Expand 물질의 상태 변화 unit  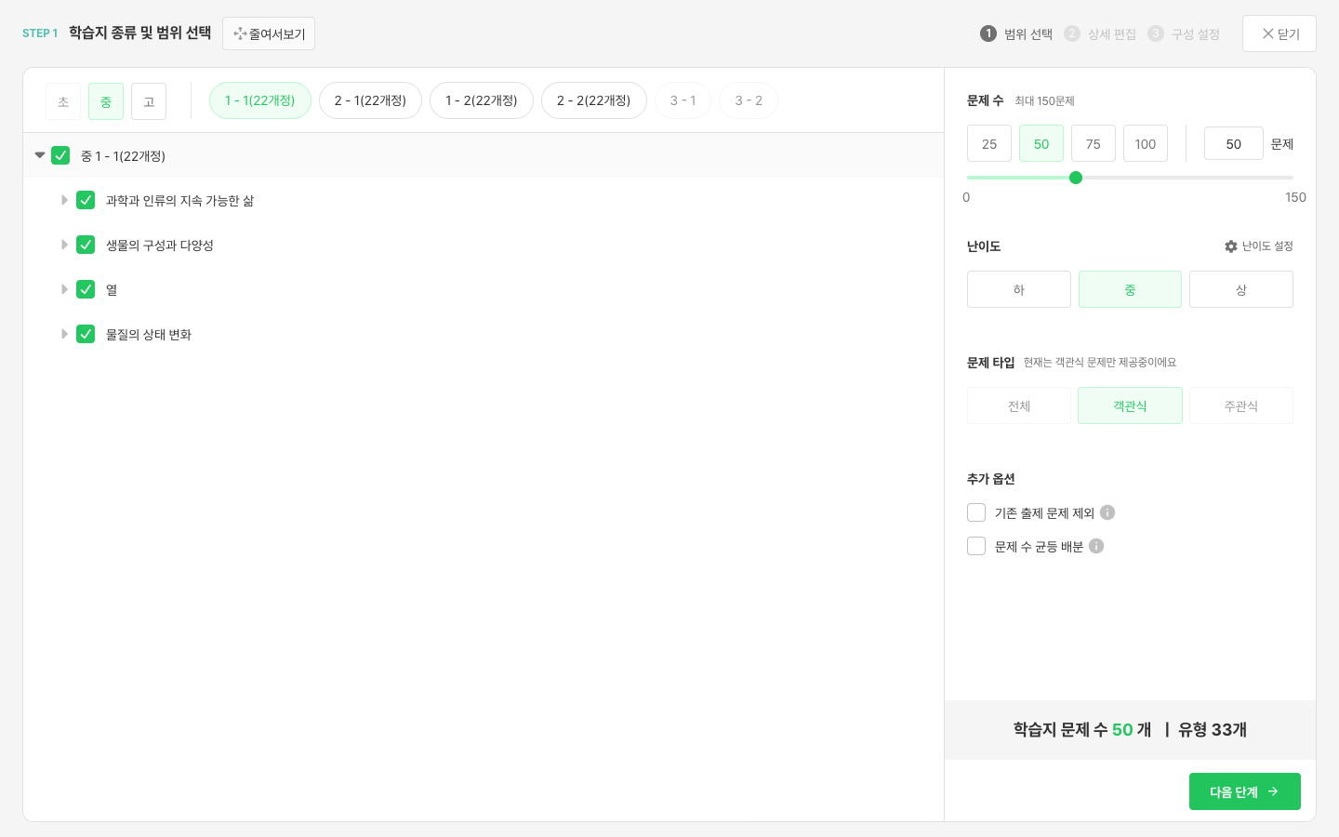click(64, 334)
